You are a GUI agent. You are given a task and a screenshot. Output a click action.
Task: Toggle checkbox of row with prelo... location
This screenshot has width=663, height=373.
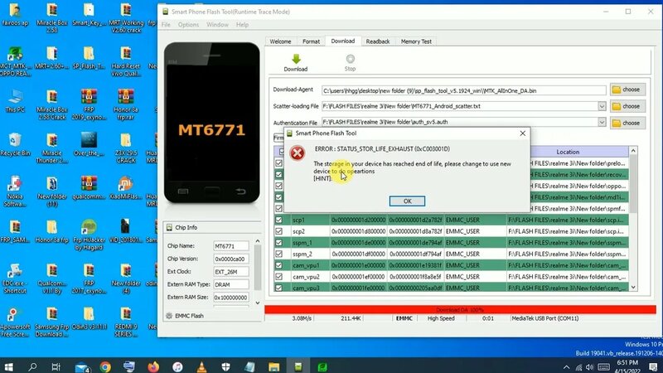(x=278, y=163)
